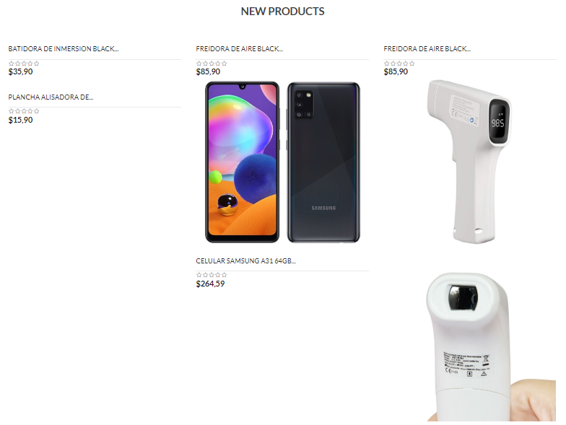Screen dimensions: 566x425
Task: Rate Plancha Alisadora three stars
Action: [x=24, y=111]
